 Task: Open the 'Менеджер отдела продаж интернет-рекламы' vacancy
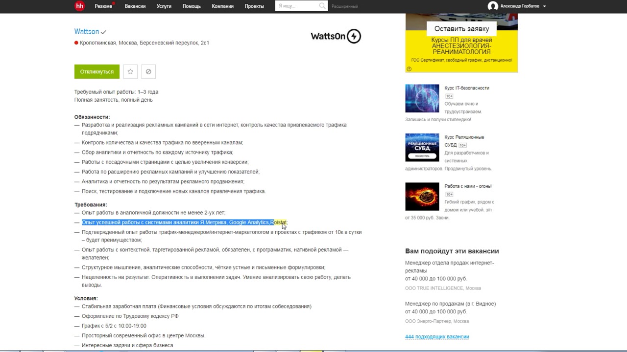[x=449, y=266]
